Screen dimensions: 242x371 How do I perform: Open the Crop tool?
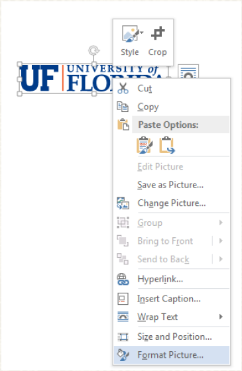(x=158, y=41)
